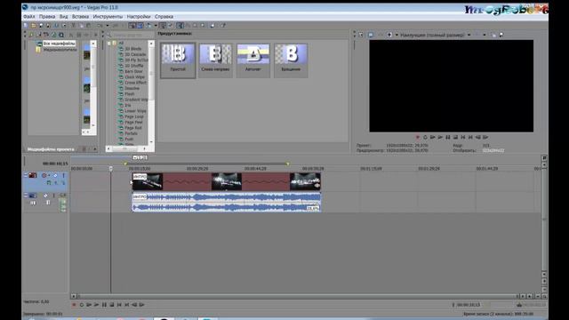The image size is (569, 320).
Task: Click the 00:00:10;15 timecode display
Action: point(55,164)
